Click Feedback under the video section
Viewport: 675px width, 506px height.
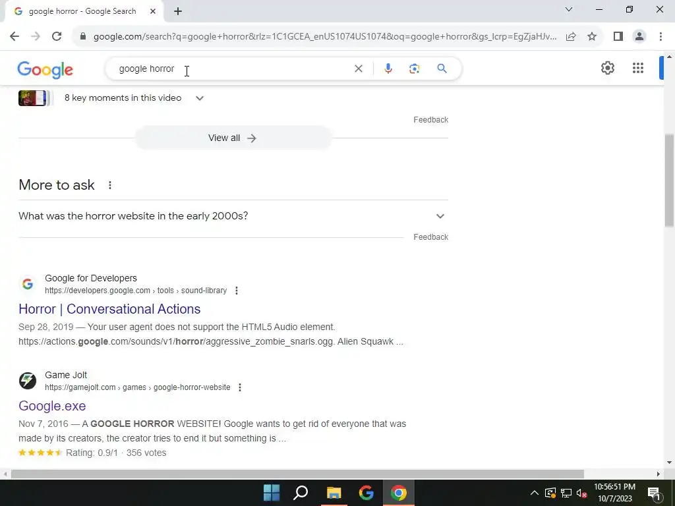[431, 120]
